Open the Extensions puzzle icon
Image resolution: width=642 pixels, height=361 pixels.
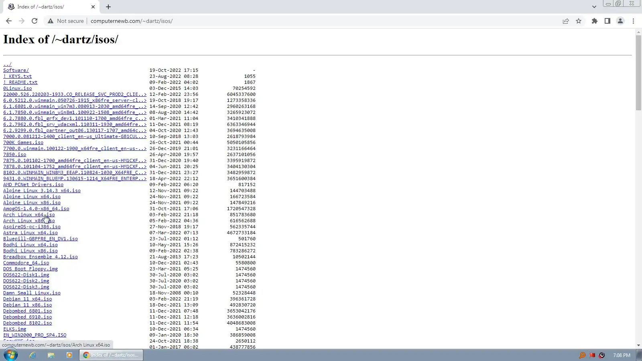pyautogui.click(x=595, y=21)
